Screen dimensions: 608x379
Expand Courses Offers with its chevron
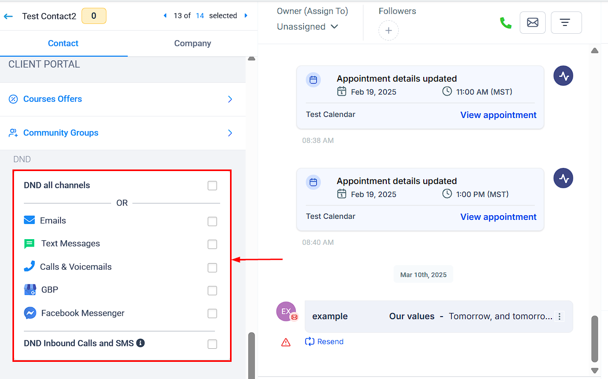pyautogui.click(x=230, y=99)
